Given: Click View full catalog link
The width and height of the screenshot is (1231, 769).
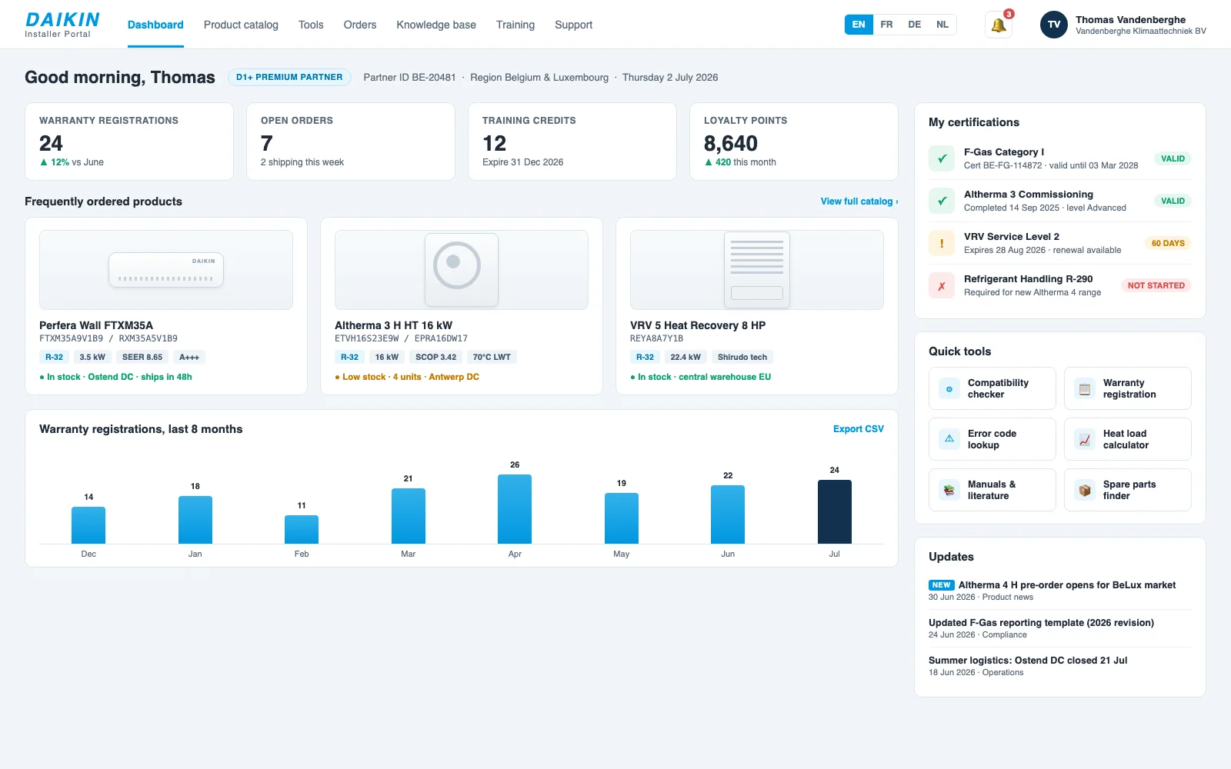Looking at the screenshot, I should (x=859, y=201).
